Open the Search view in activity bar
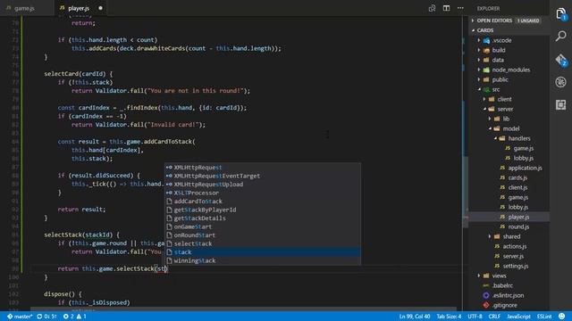 pyautogui.click(x=561, y=36)
